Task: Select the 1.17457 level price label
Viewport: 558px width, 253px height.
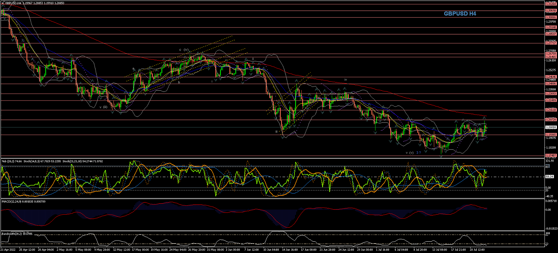Action: click(x=550, y=155)
